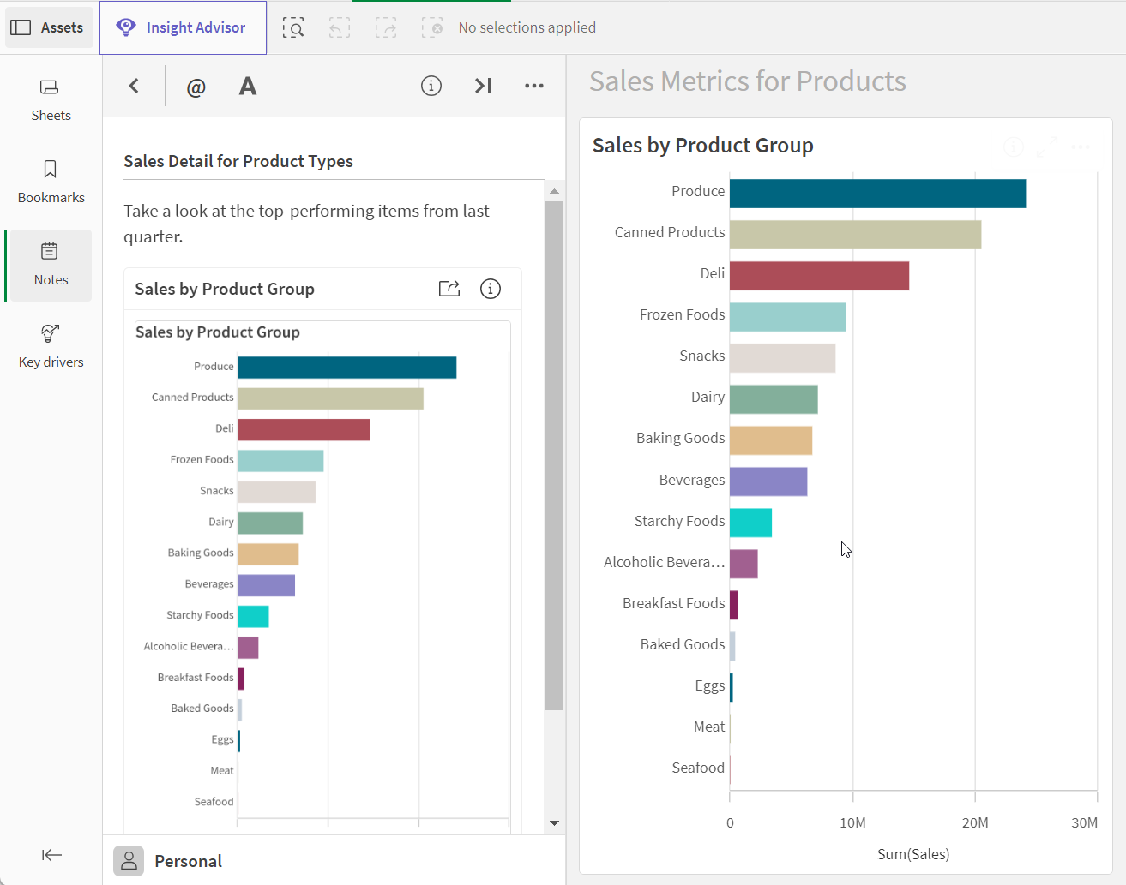Click the note scrollbar up arrow

pos(554,191)
